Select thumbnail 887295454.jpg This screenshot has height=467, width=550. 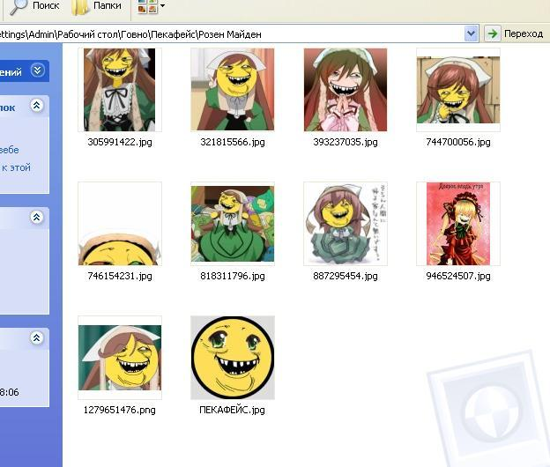coord(346,224)
